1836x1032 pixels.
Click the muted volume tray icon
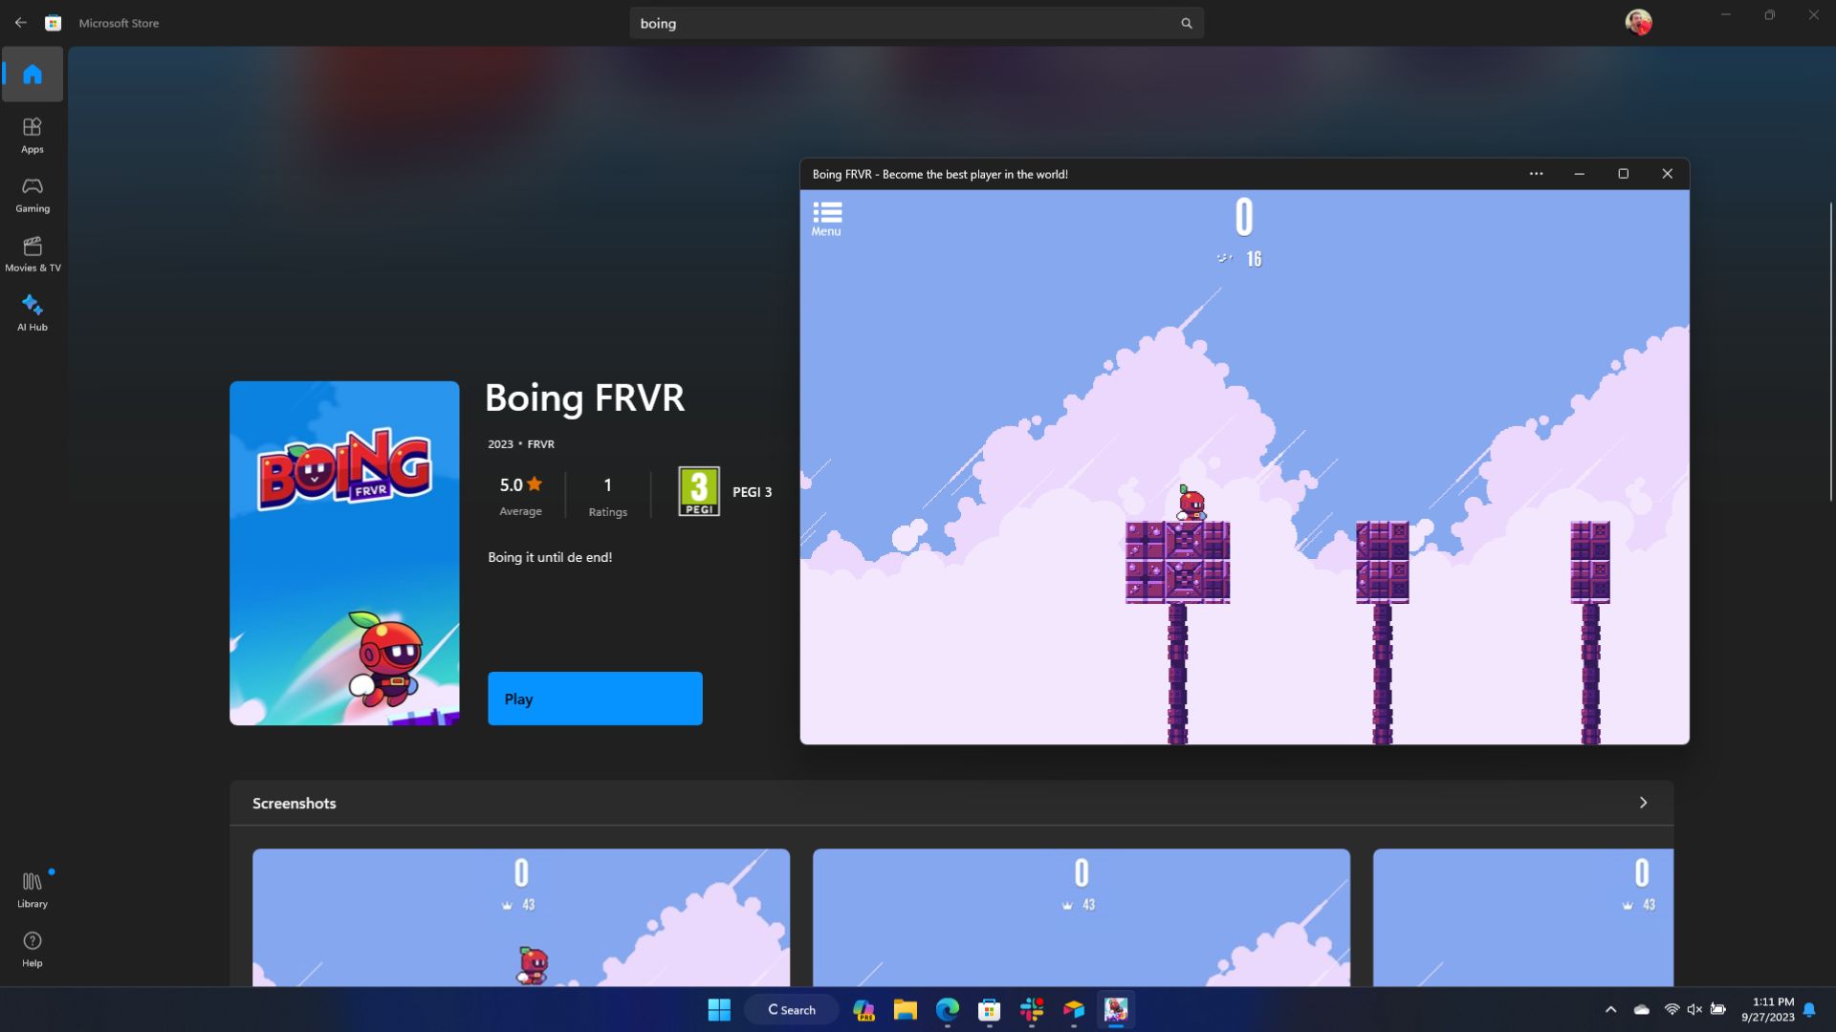click(x=1694, y=1010)
